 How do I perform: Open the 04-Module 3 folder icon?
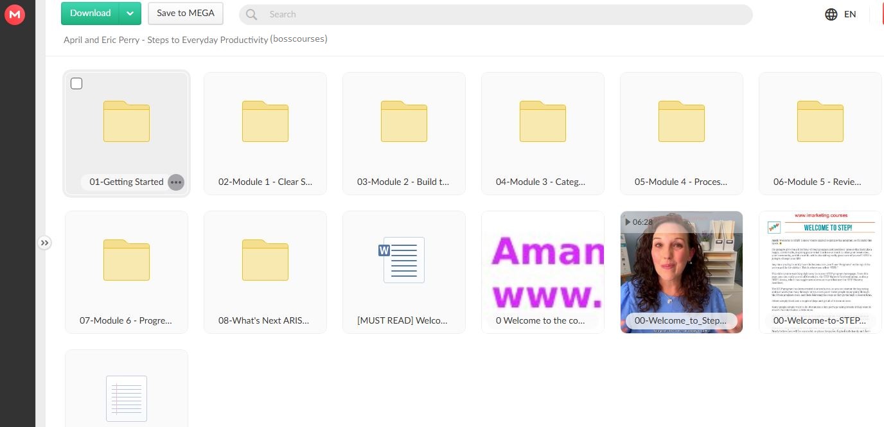click(542, 122)
